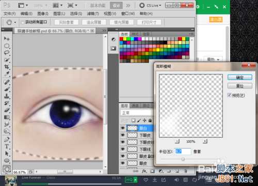Click 确定 in Gaussian Blur dialog
The image size is (258, 186).
[240, 77]
